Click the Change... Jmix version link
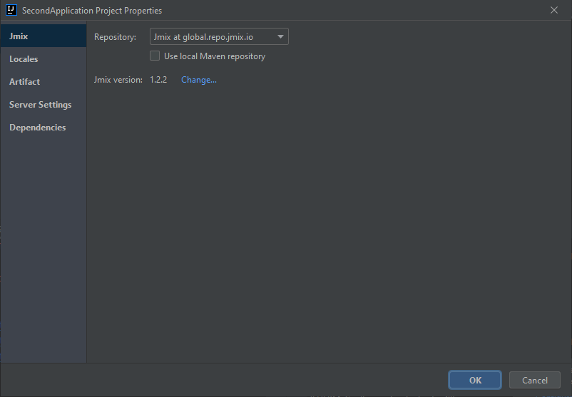 199,80
